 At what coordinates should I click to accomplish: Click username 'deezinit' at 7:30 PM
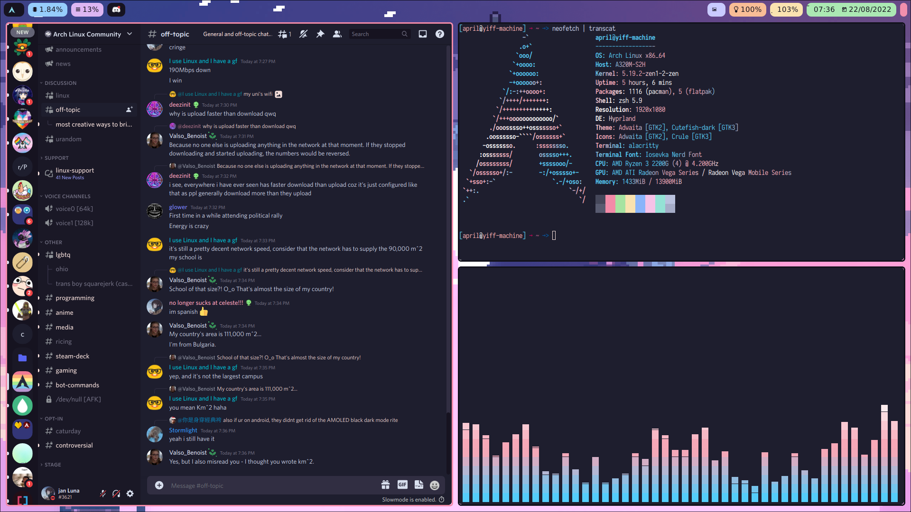[x=179, y=105]
